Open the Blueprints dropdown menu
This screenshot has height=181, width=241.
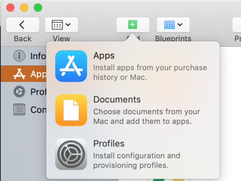pos(173,25)
